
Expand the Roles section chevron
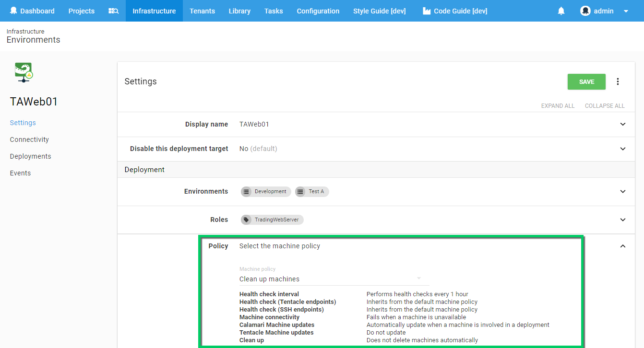[x=622, y=220]
